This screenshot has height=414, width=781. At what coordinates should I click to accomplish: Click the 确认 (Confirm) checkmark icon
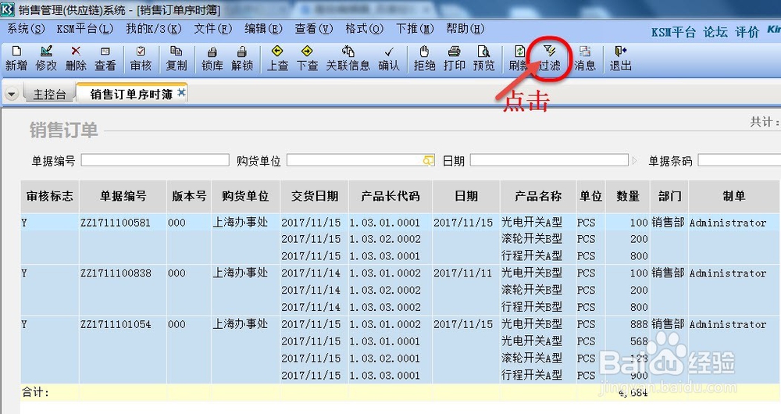(389, 59)
